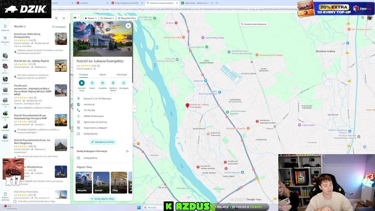375x211 pixels.
Task: Click the browser new tab plus button
Action: coord(217,3)
